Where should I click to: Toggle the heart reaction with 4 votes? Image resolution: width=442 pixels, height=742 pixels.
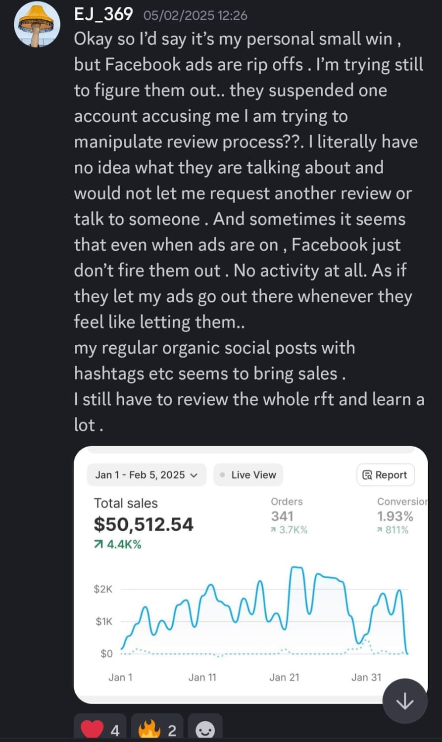coord(100,730)
